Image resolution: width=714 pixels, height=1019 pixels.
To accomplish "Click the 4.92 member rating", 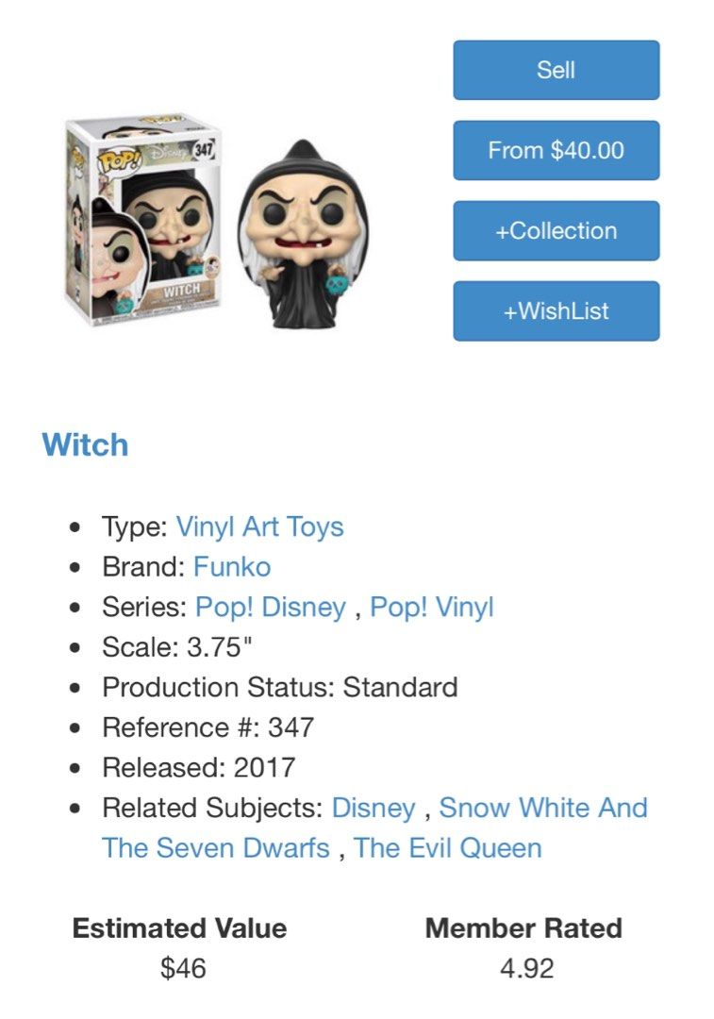I will point(527,968).
